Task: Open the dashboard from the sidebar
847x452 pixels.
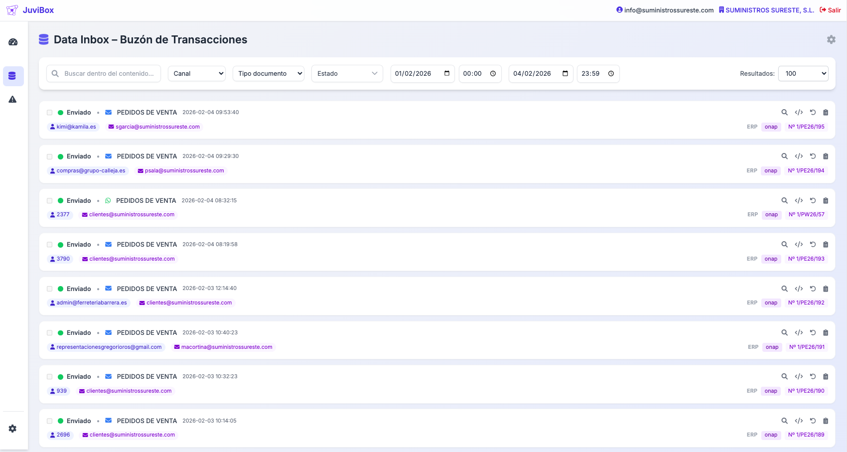Action: (13, 42)
